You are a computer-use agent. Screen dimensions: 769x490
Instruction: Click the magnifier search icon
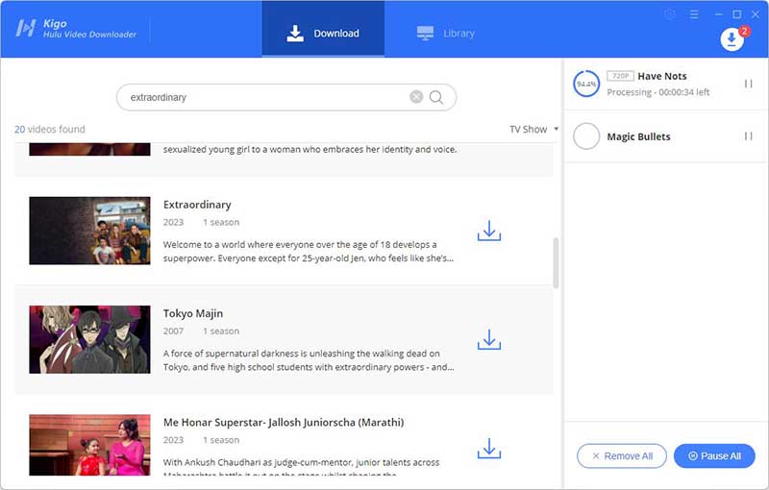(436, 97)
